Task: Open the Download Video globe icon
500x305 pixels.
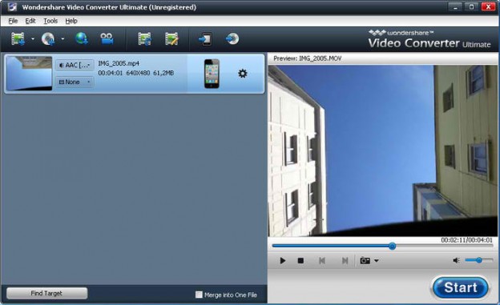Action: [x=82, y=38]
